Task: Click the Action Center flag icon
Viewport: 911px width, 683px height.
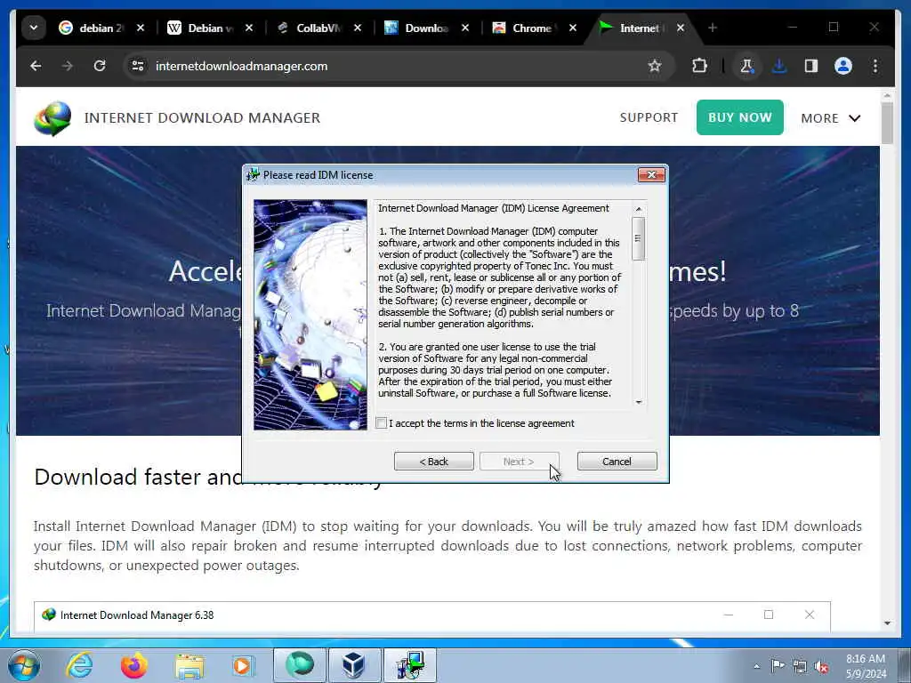Action: 778,665
